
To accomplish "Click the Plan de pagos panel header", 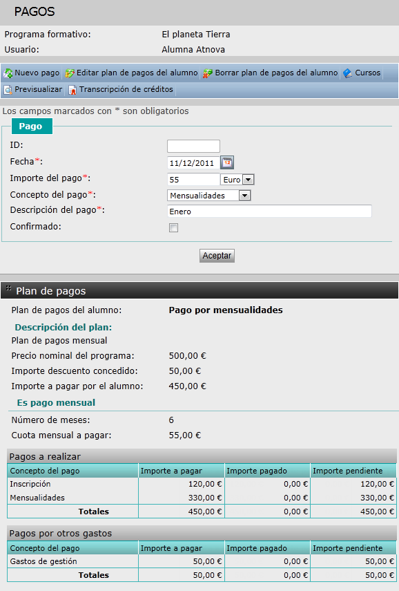I will (x=199, y=290).
